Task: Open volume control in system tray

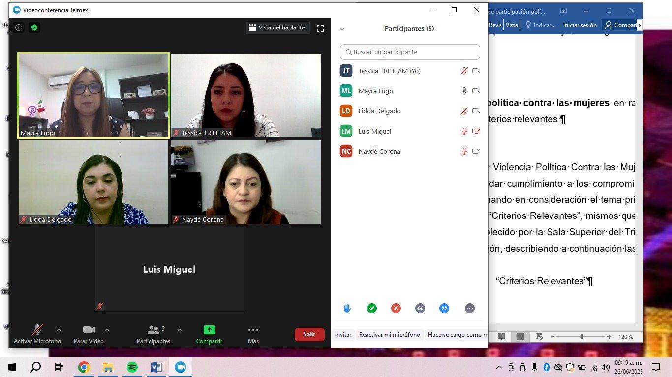Action: tap(606, 367)
